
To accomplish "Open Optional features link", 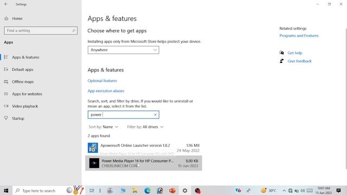I will pos(102,81).
